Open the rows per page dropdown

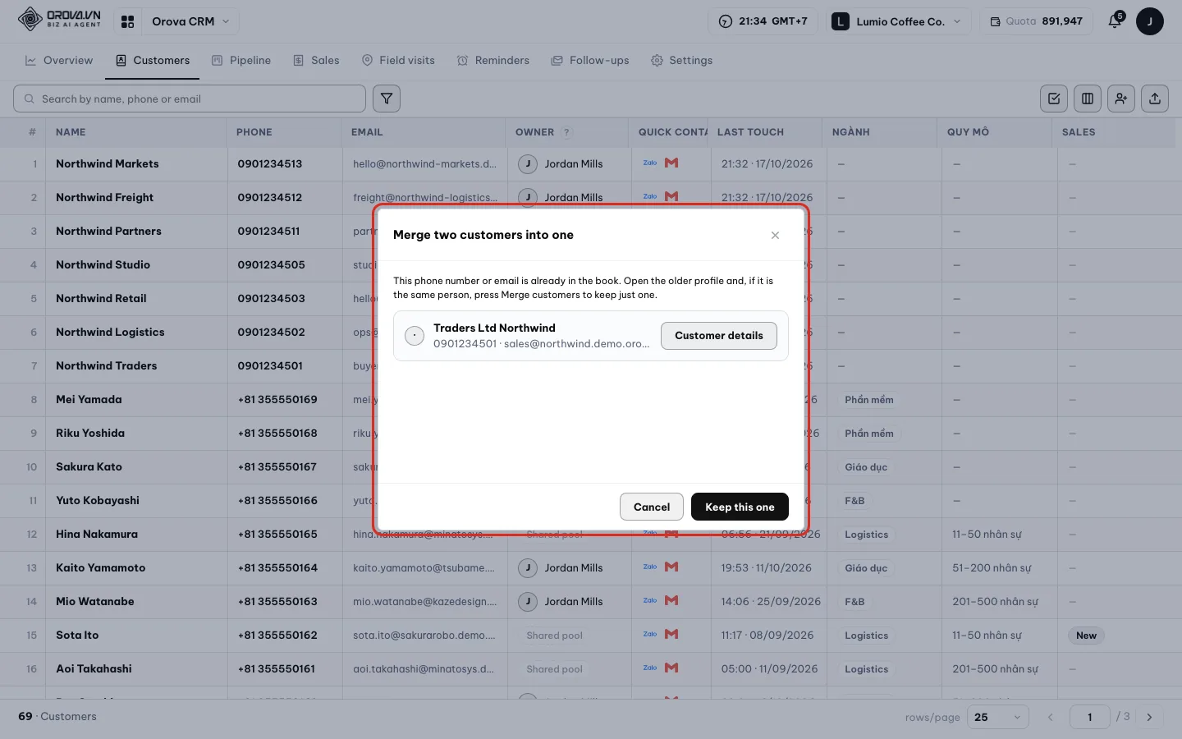click(997, 717)
